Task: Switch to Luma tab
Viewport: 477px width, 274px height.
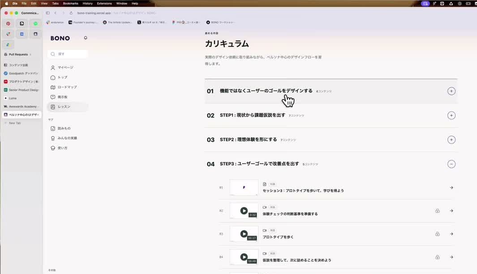Action: 21,98
